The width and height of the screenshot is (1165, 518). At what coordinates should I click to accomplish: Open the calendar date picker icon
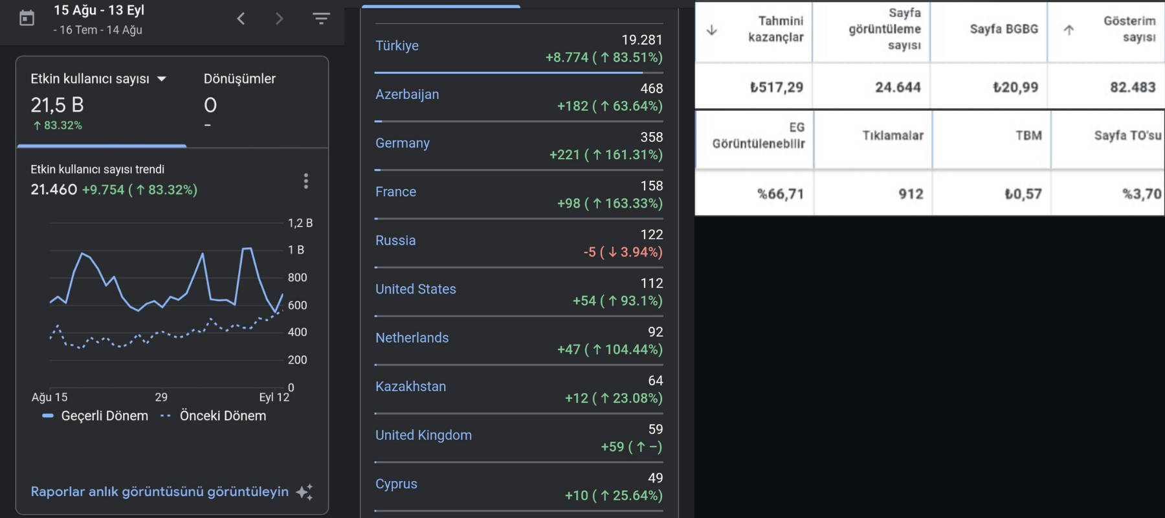(27, 18)
